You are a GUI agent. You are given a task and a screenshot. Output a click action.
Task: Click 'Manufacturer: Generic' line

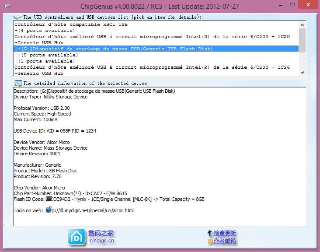point(37,165)
